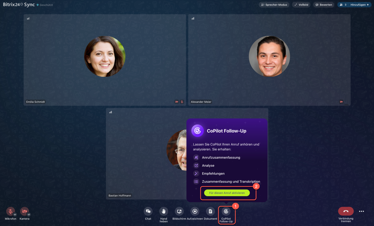Click the Anrufzusammenfassung icon
This screenshot has height=226, width=374.
click(196, 157)
